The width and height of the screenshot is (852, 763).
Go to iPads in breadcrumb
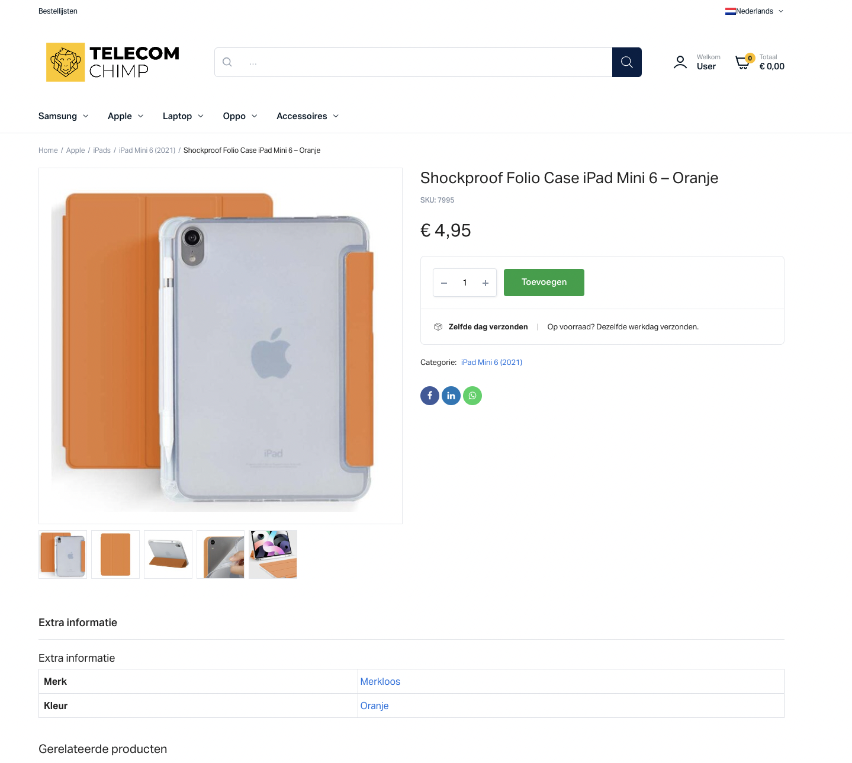tap(102, 150)
